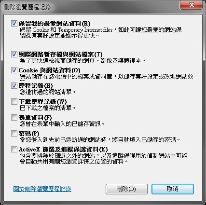Click the 取消 button
Image resolution: width=206 pixels, height=205 pixels.
point(173,189)
